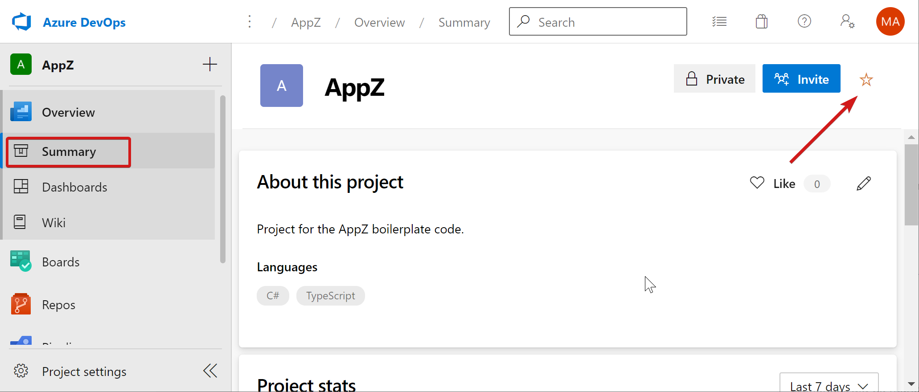Click the green AppZ project icon in the sidebar
The width and height of the screenshot is (919, 392).
point(21,64)
